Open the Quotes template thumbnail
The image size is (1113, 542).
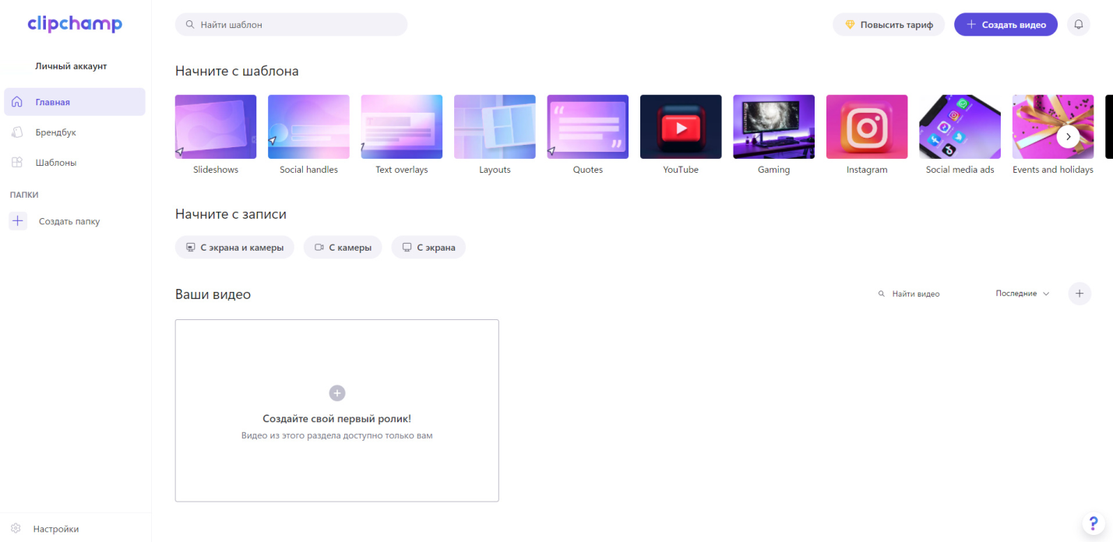[588, 127]
